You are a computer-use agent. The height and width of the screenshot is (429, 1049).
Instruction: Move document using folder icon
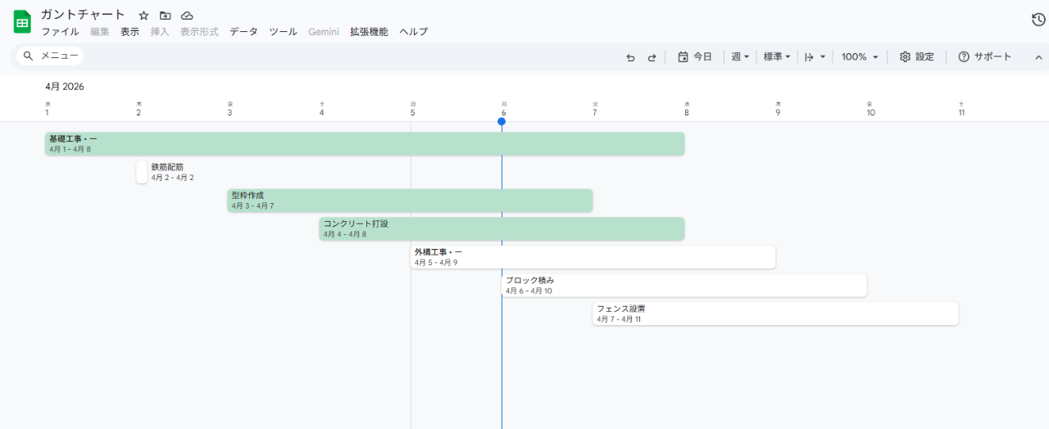click(165, 16)
